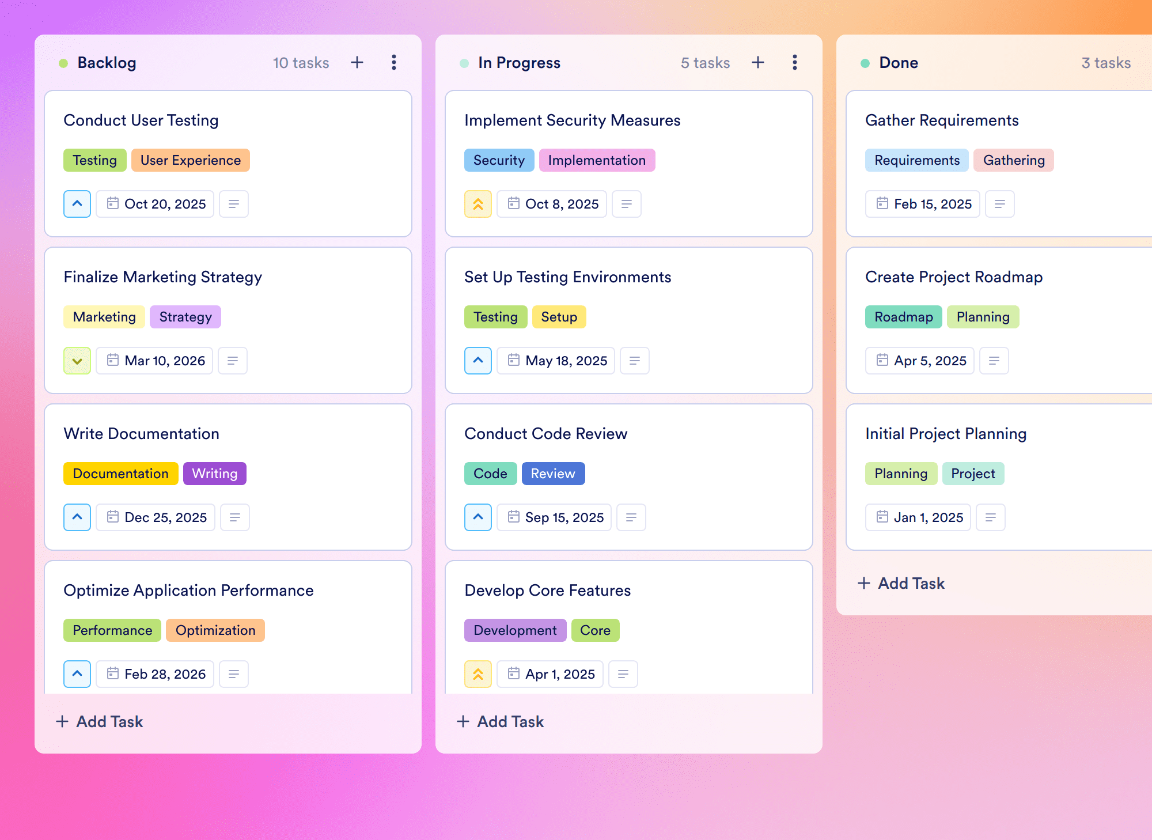
Task: Open the Develop Core Features card
Action: pos(629,628)
